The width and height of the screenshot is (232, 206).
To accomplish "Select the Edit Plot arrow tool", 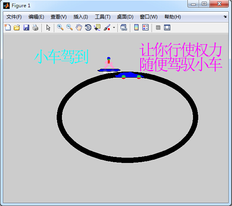I will coord(48,27).
